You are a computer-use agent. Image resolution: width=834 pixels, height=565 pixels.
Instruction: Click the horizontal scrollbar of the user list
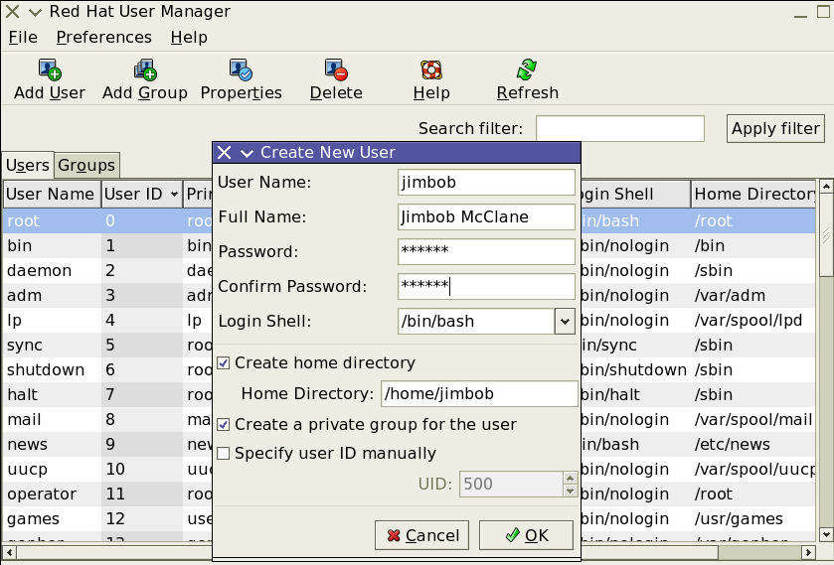(409, 552)
